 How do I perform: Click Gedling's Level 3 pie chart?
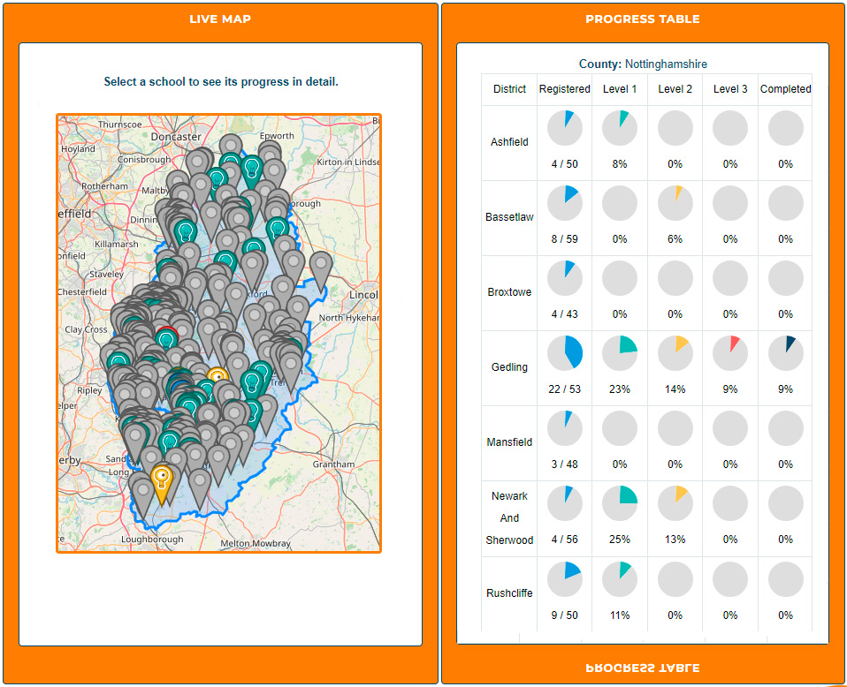[730, 352]
